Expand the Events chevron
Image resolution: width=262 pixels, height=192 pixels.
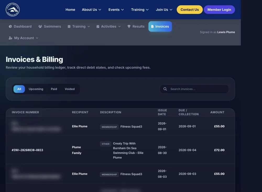(122, 10)
